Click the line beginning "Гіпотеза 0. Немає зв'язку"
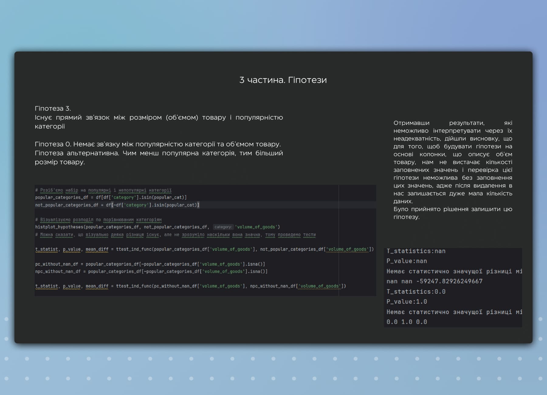Screen dimensions: 547x395 coord(158,144)
